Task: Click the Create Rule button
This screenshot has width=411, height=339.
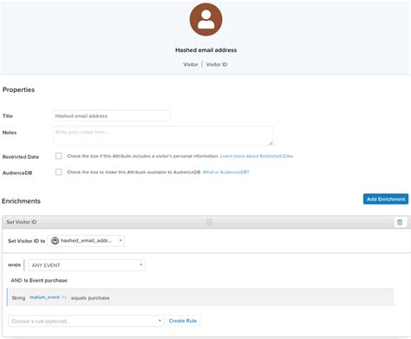Action: (x=183, y=321)
